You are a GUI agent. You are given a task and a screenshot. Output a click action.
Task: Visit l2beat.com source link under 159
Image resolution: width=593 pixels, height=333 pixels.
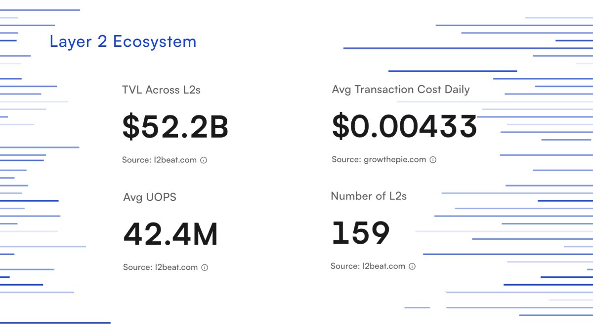click(x=383, y=266)
